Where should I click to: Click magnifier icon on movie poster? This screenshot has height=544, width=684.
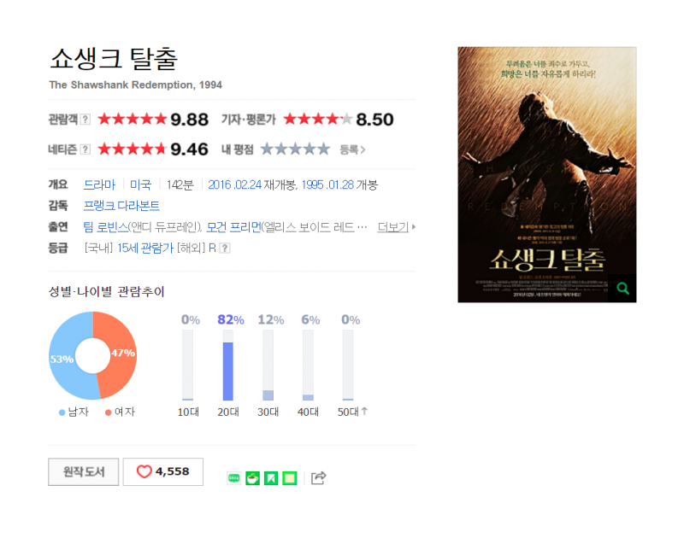[x=622, y=289]
